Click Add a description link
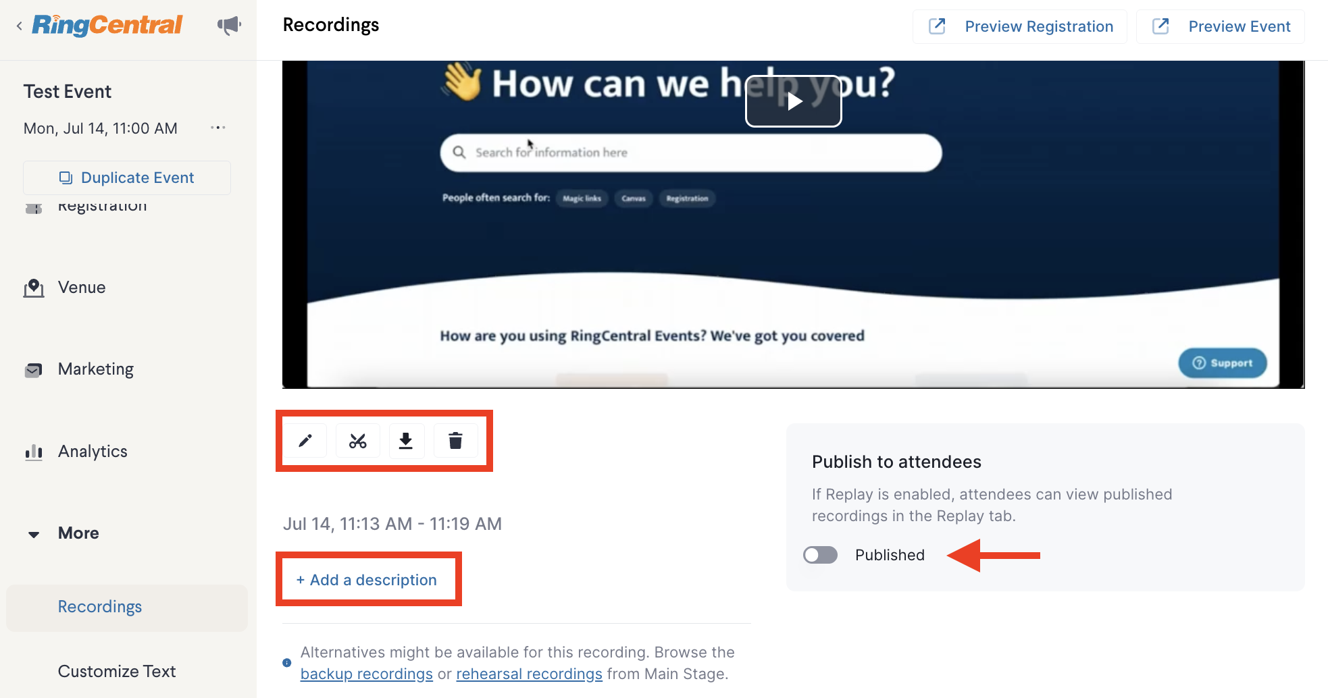This screenshot has height=698, width=1328. point(367,580)
